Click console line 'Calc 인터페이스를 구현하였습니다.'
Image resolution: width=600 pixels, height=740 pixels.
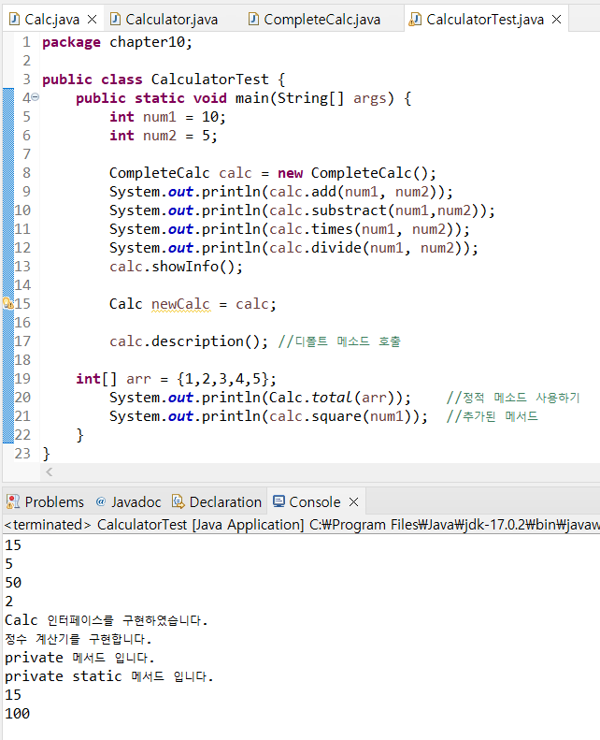(107, 620)
